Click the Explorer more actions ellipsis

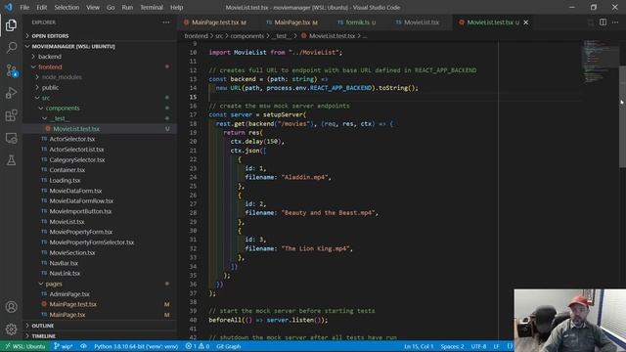point(166,22)
